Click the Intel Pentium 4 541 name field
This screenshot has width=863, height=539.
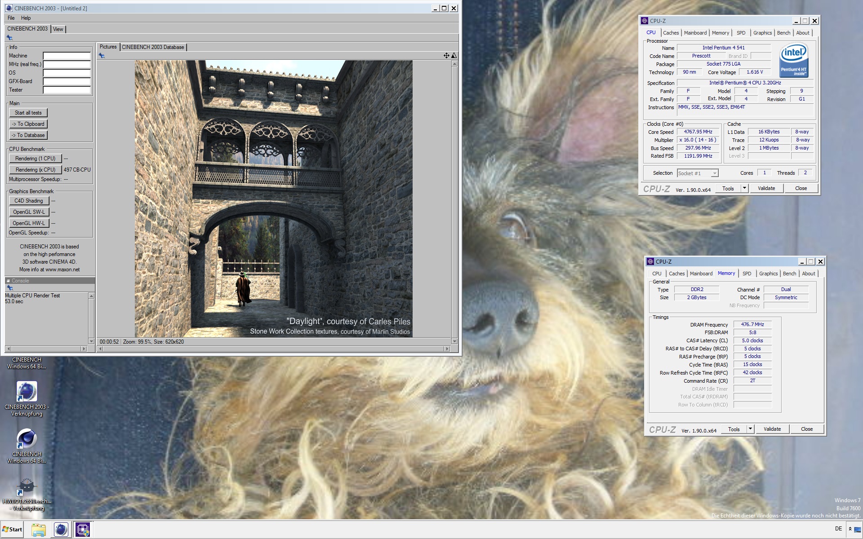pos(724,48)
